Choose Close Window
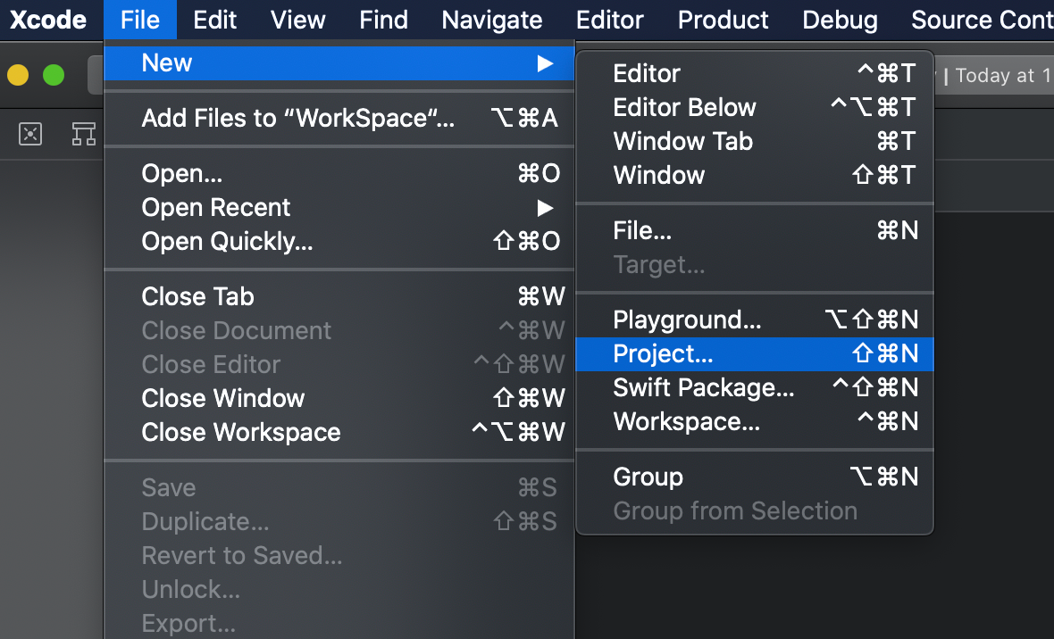The height and width of the screenshot is (639, 1054). pyautogui.click(x=339, y=398)
